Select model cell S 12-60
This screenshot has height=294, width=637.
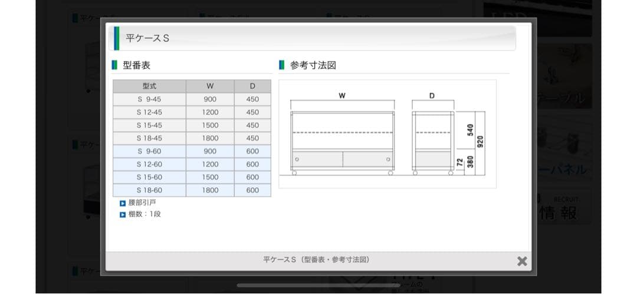[x=149, y=164]
